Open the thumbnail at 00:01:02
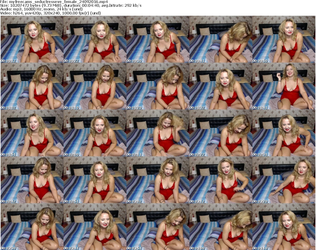Screen dimensions: 316x250 (32, 86)
